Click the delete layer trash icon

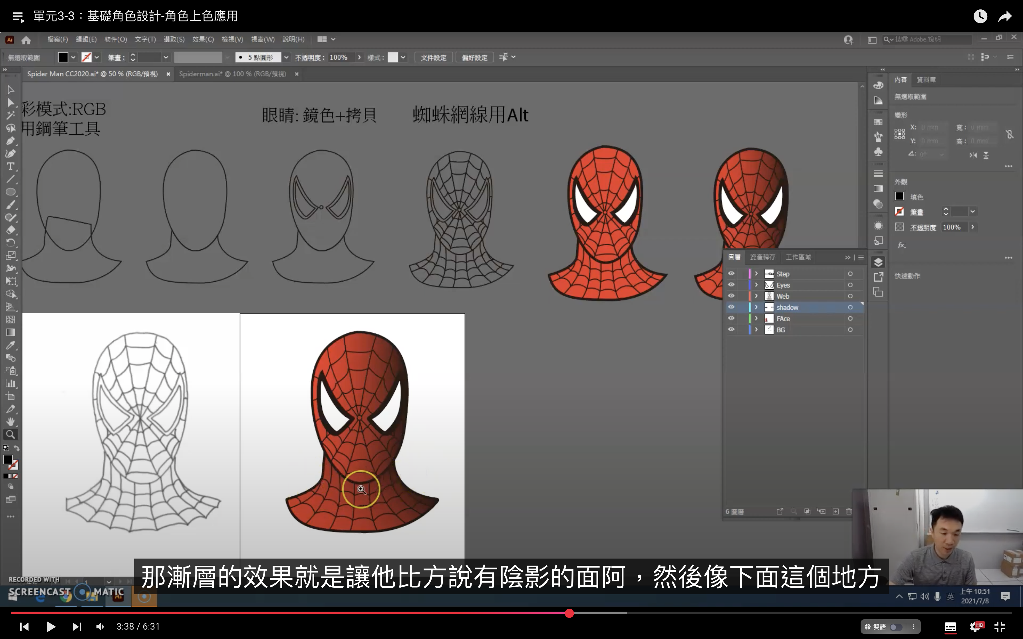tap(849, 511)
